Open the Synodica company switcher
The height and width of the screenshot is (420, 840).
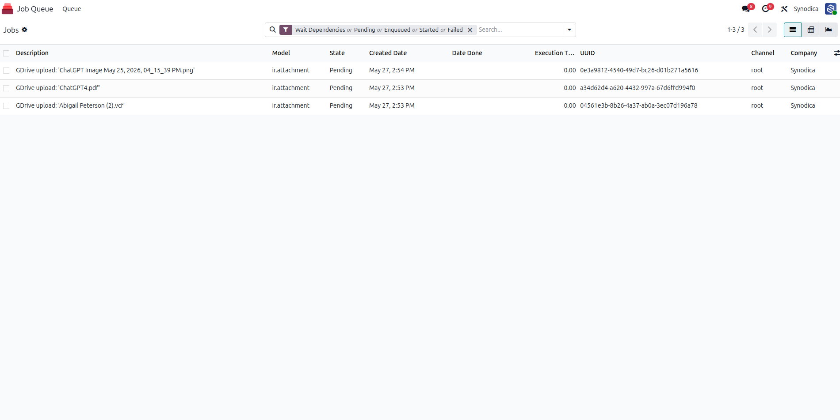pos(806,9)
